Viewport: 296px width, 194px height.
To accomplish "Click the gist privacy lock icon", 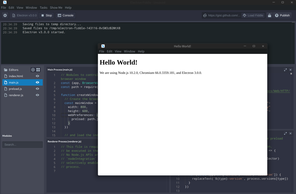I will pos(269,15).
